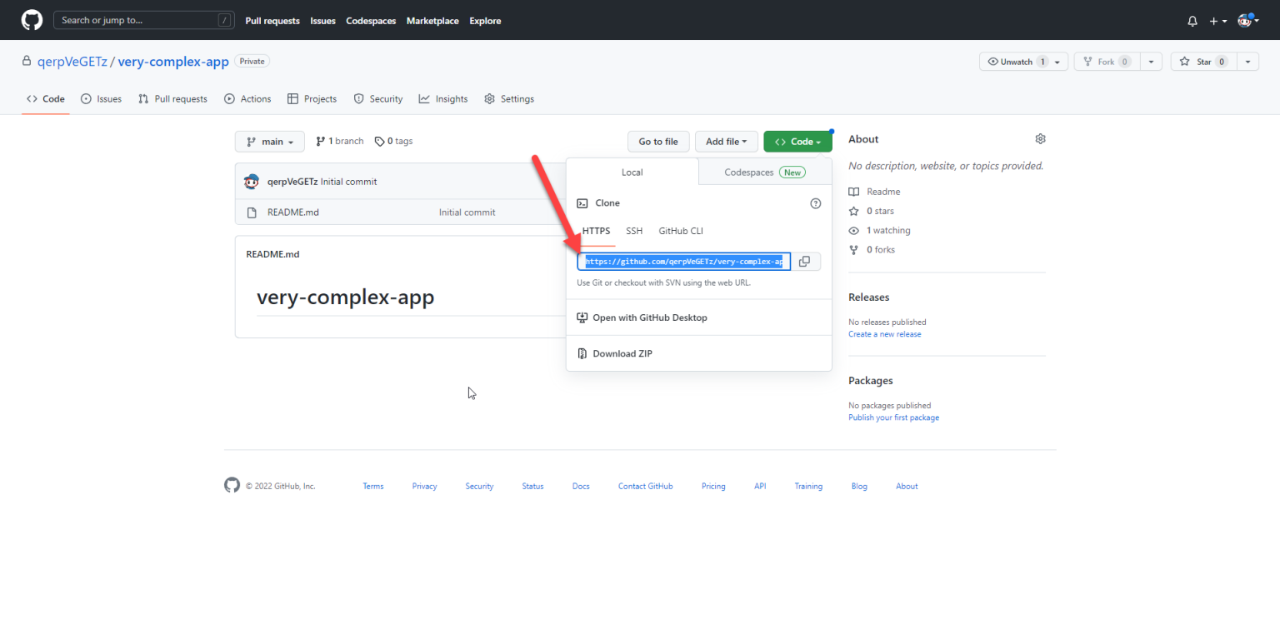Image resolution: width=1280 pixels, height=625 pixels.
Task: Open the footer Terms link
Action: pos(373,486)
